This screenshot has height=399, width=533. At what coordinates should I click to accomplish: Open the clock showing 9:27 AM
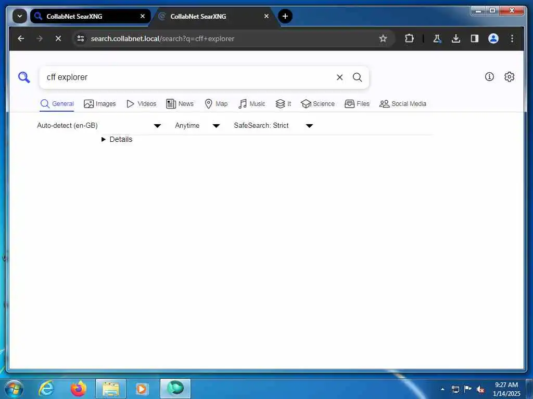coord(506,389)
